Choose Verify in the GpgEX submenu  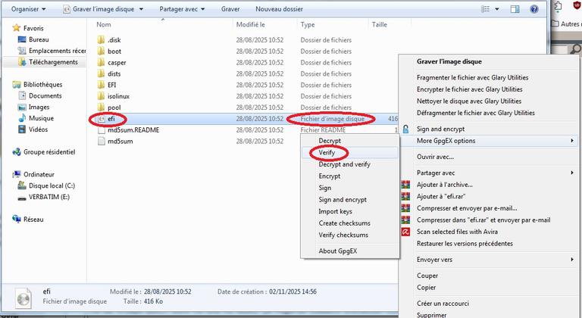tap(327, 152)
